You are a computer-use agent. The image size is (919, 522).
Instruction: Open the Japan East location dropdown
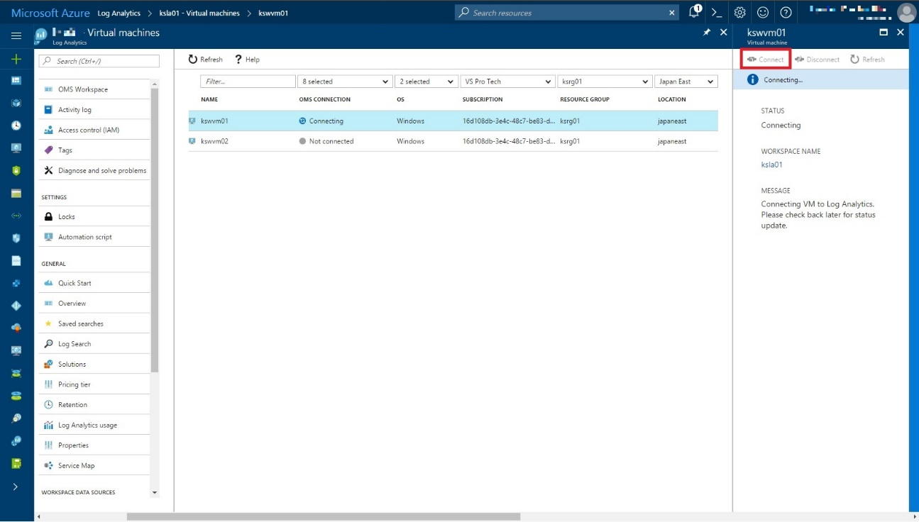click(x=686, y=82)
